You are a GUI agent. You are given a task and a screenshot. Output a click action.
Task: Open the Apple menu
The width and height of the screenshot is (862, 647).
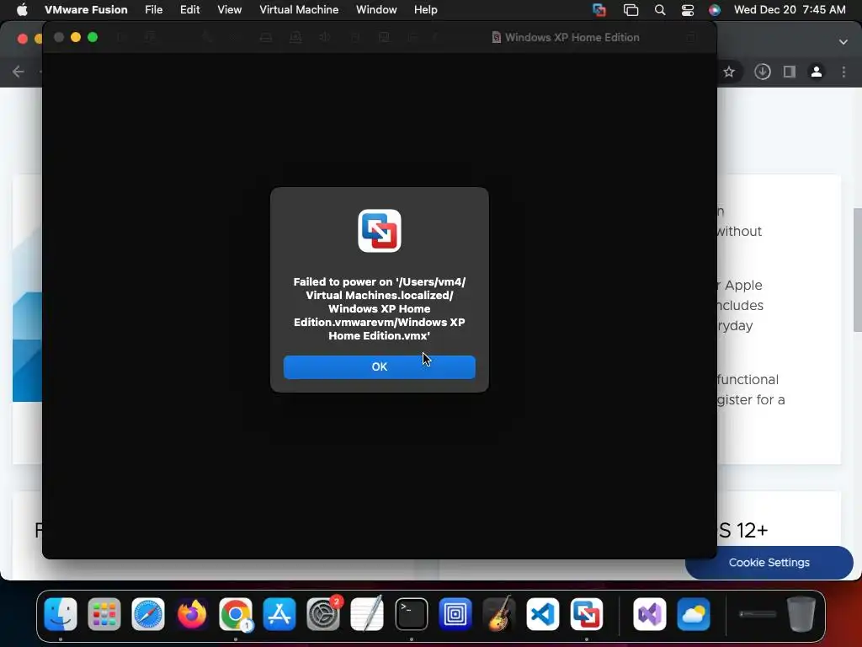(22, 9)
